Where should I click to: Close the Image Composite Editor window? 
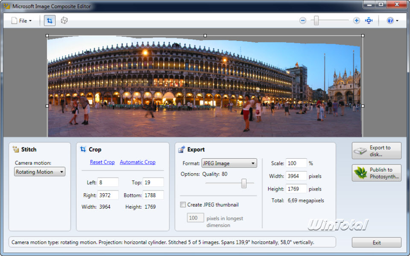pos(397,5)
